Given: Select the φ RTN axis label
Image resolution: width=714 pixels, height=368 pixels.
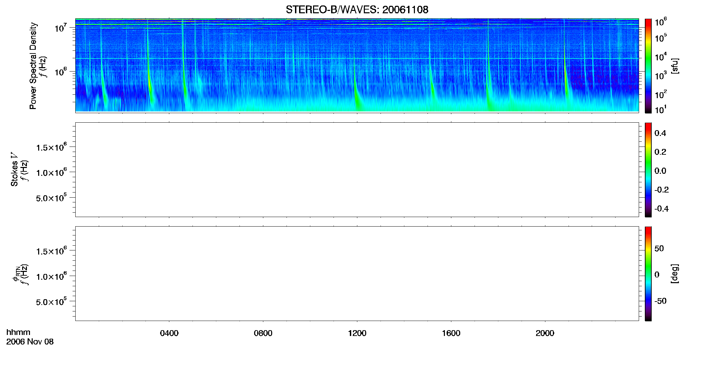Looking at the screenshot, I should click(x=16, y=274).
